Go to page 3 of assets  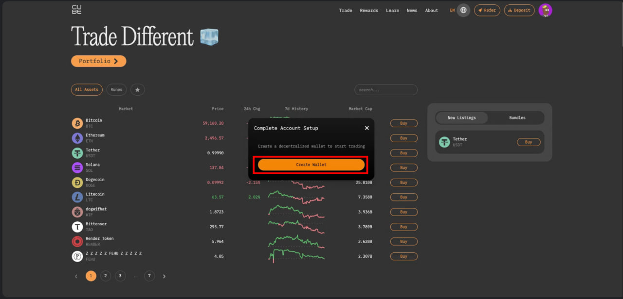tap(120, 276)
